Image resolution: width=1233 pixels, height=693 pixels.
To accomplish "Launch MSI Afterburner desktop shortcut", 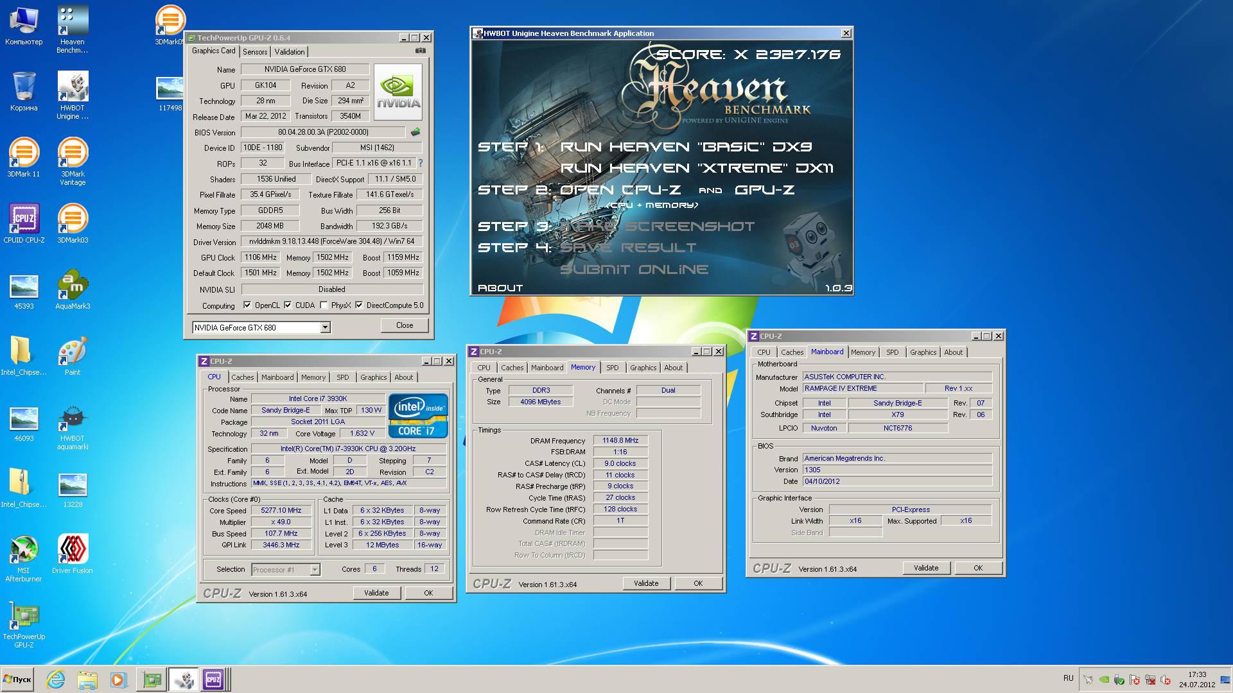I will (24, 558).
